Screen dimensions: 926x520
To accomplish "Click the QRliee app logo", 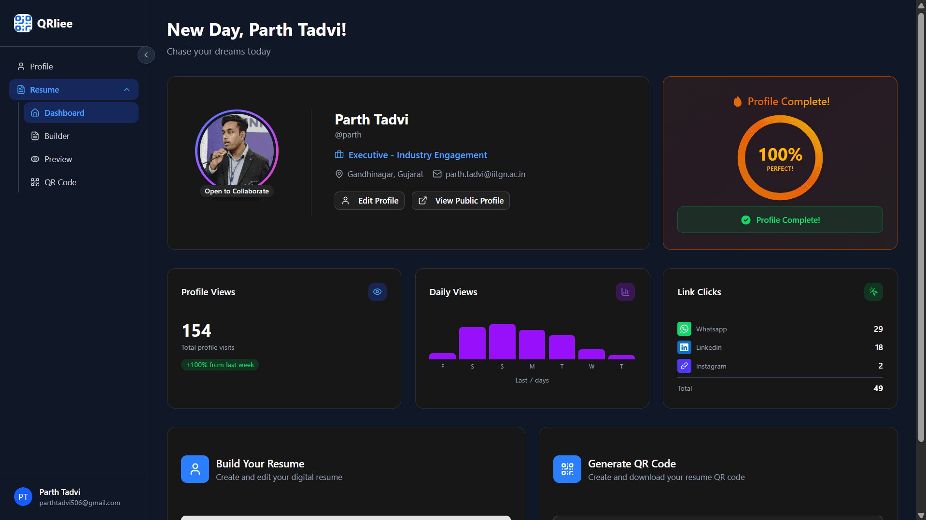I will (x=43, y=23).
